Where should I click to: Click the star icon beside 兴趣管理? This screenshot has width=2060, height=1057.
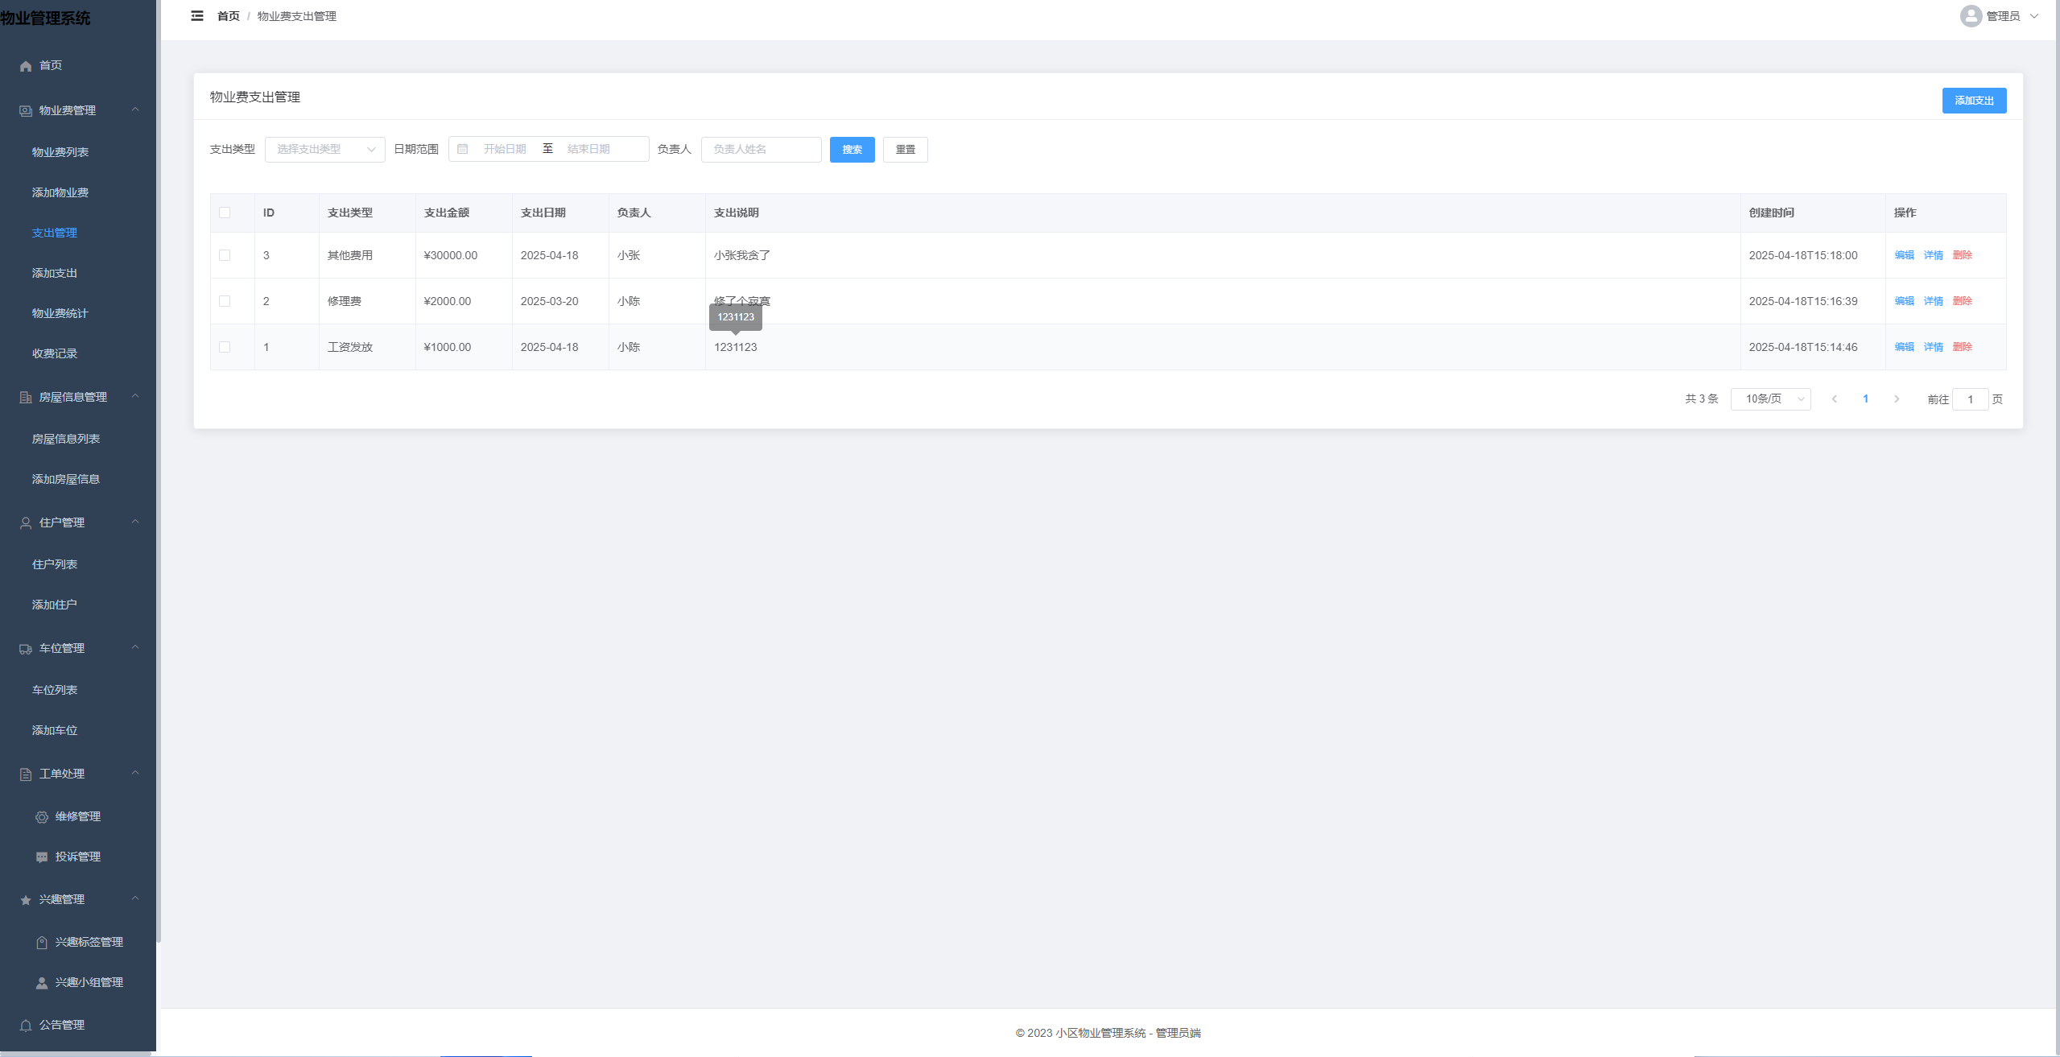[26, 900]
